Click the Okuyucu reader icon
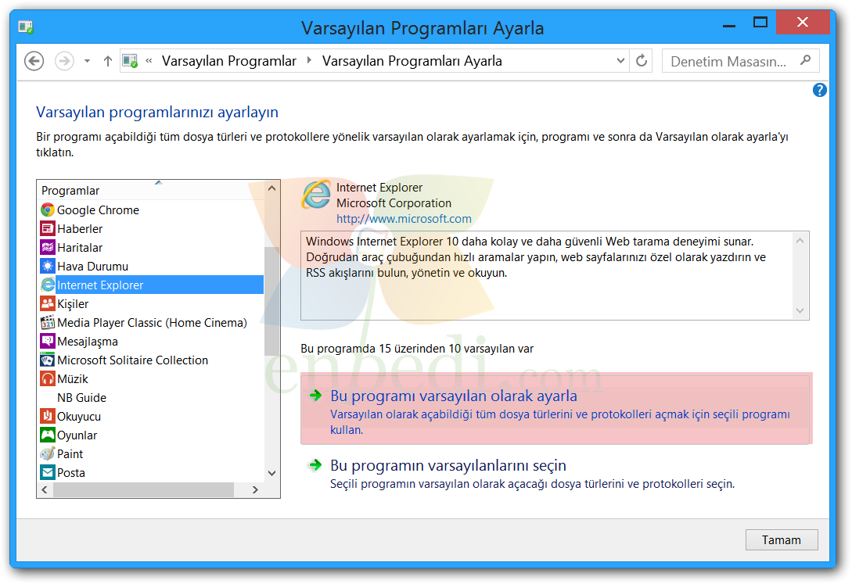 coord(48,416)
